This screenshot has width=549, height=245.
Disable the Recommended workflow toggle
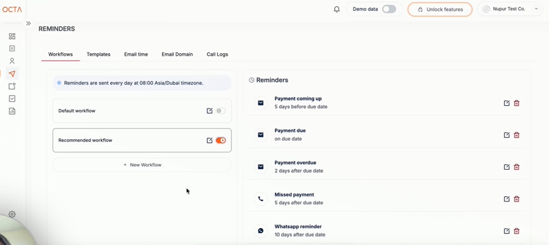(221, 141)
